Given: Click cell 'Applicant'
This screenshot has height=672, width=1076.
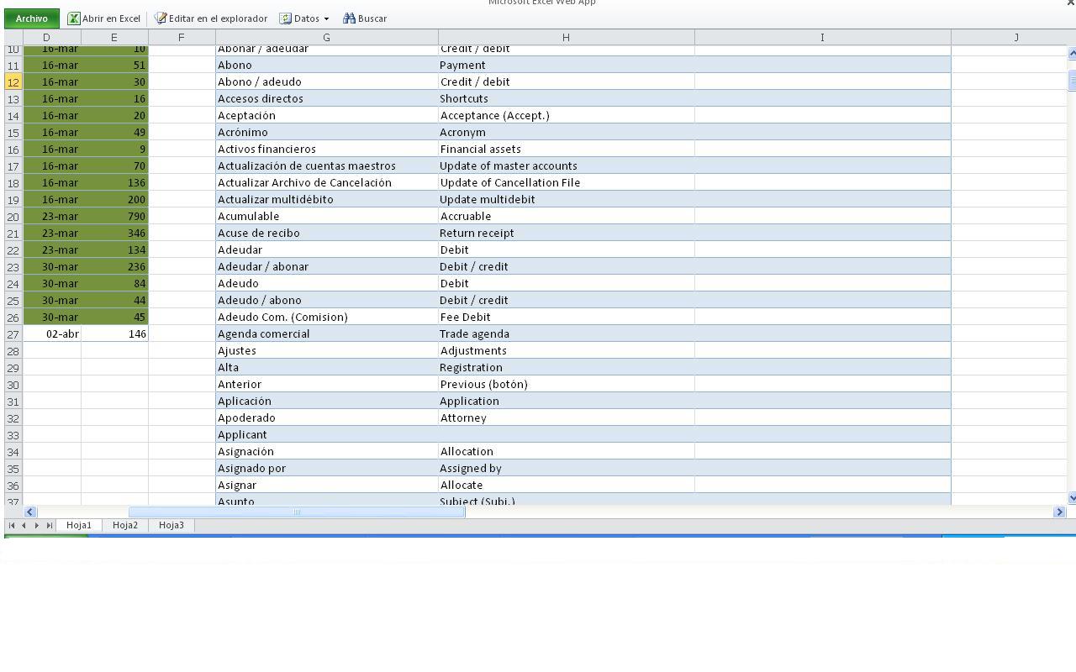Looking at the screenshot, I should point(327,434).
